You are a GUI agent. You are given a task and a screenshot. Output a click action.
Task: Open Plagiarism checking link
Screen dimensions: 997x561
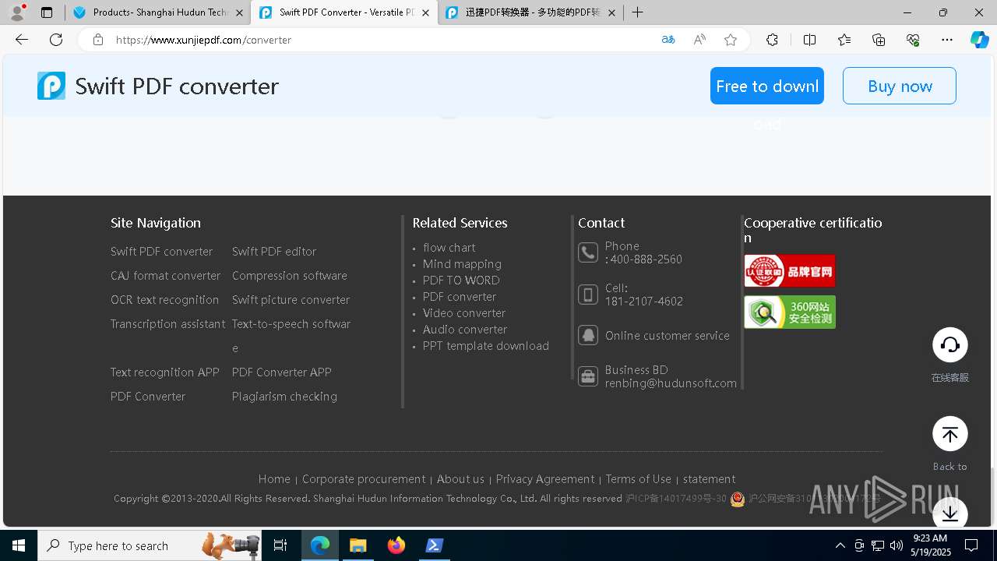[x=284, y=397]
